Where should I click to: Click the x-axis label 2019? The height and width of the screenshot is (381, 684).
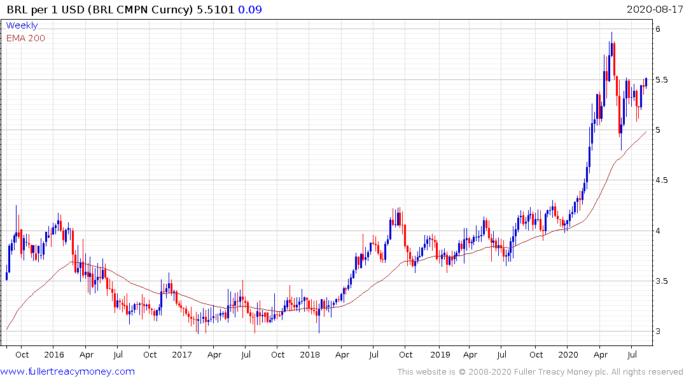click(x=440, y=354)
